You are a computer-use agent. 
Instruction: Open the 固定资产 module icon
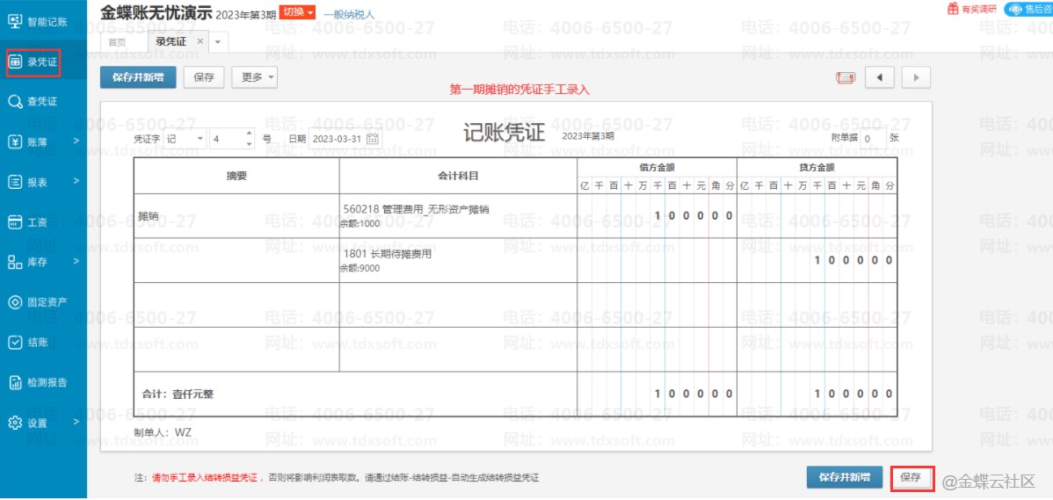[x=15, y=302]
